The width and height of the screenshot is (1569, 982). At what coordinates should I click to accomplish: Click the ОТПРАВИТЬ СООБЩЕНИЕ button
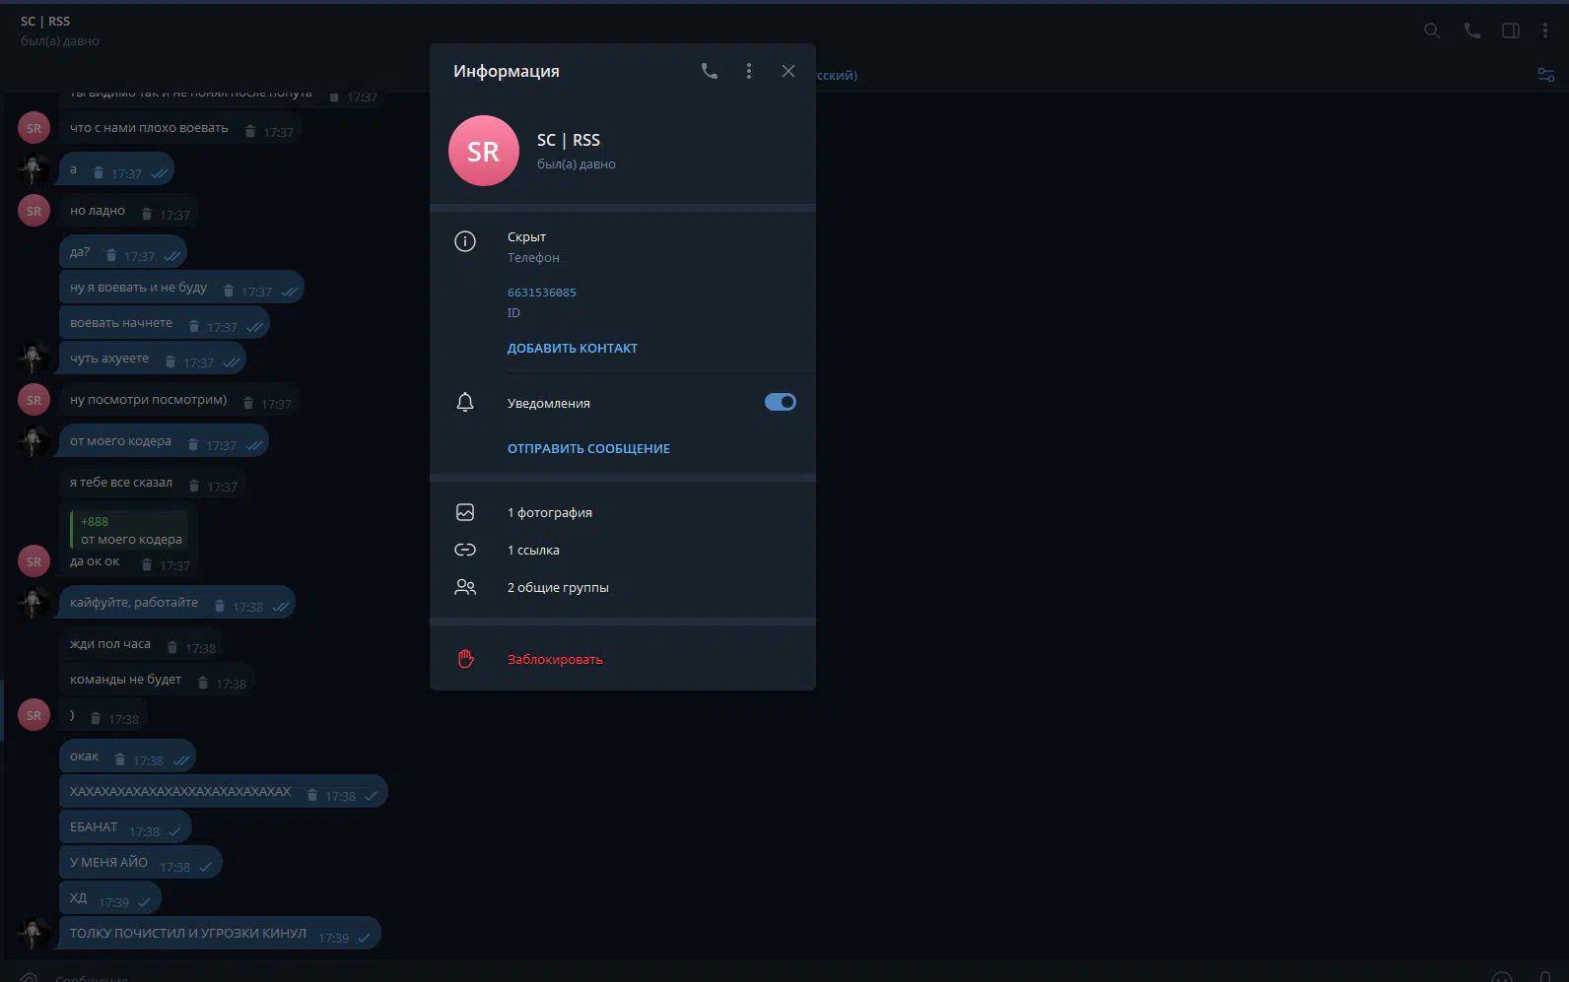588,449
